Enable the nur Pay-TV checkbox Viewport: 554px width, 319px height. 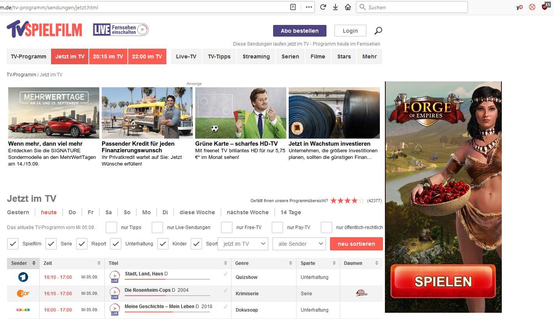[277, 227]
